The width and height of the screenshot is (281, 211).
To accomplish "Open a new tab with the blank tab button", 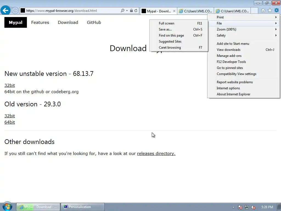I will pyautogui.click(x=254, y=11).
